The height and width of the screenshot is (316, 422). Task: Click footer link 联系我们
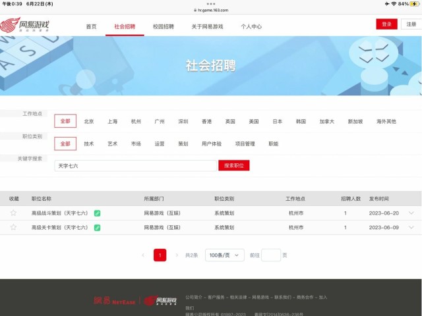point(283,297)
